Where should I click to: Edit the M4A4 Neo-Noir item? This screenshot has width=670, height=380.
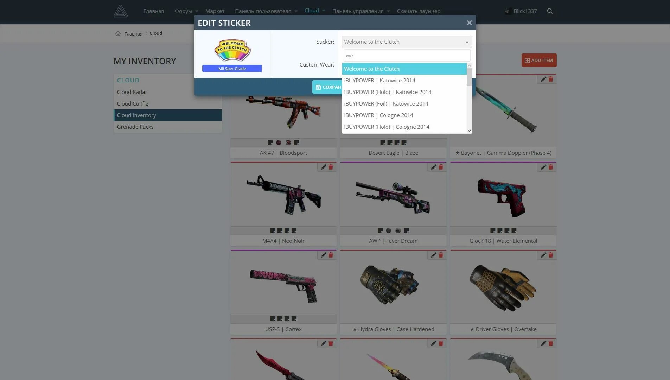coord(324,167)
